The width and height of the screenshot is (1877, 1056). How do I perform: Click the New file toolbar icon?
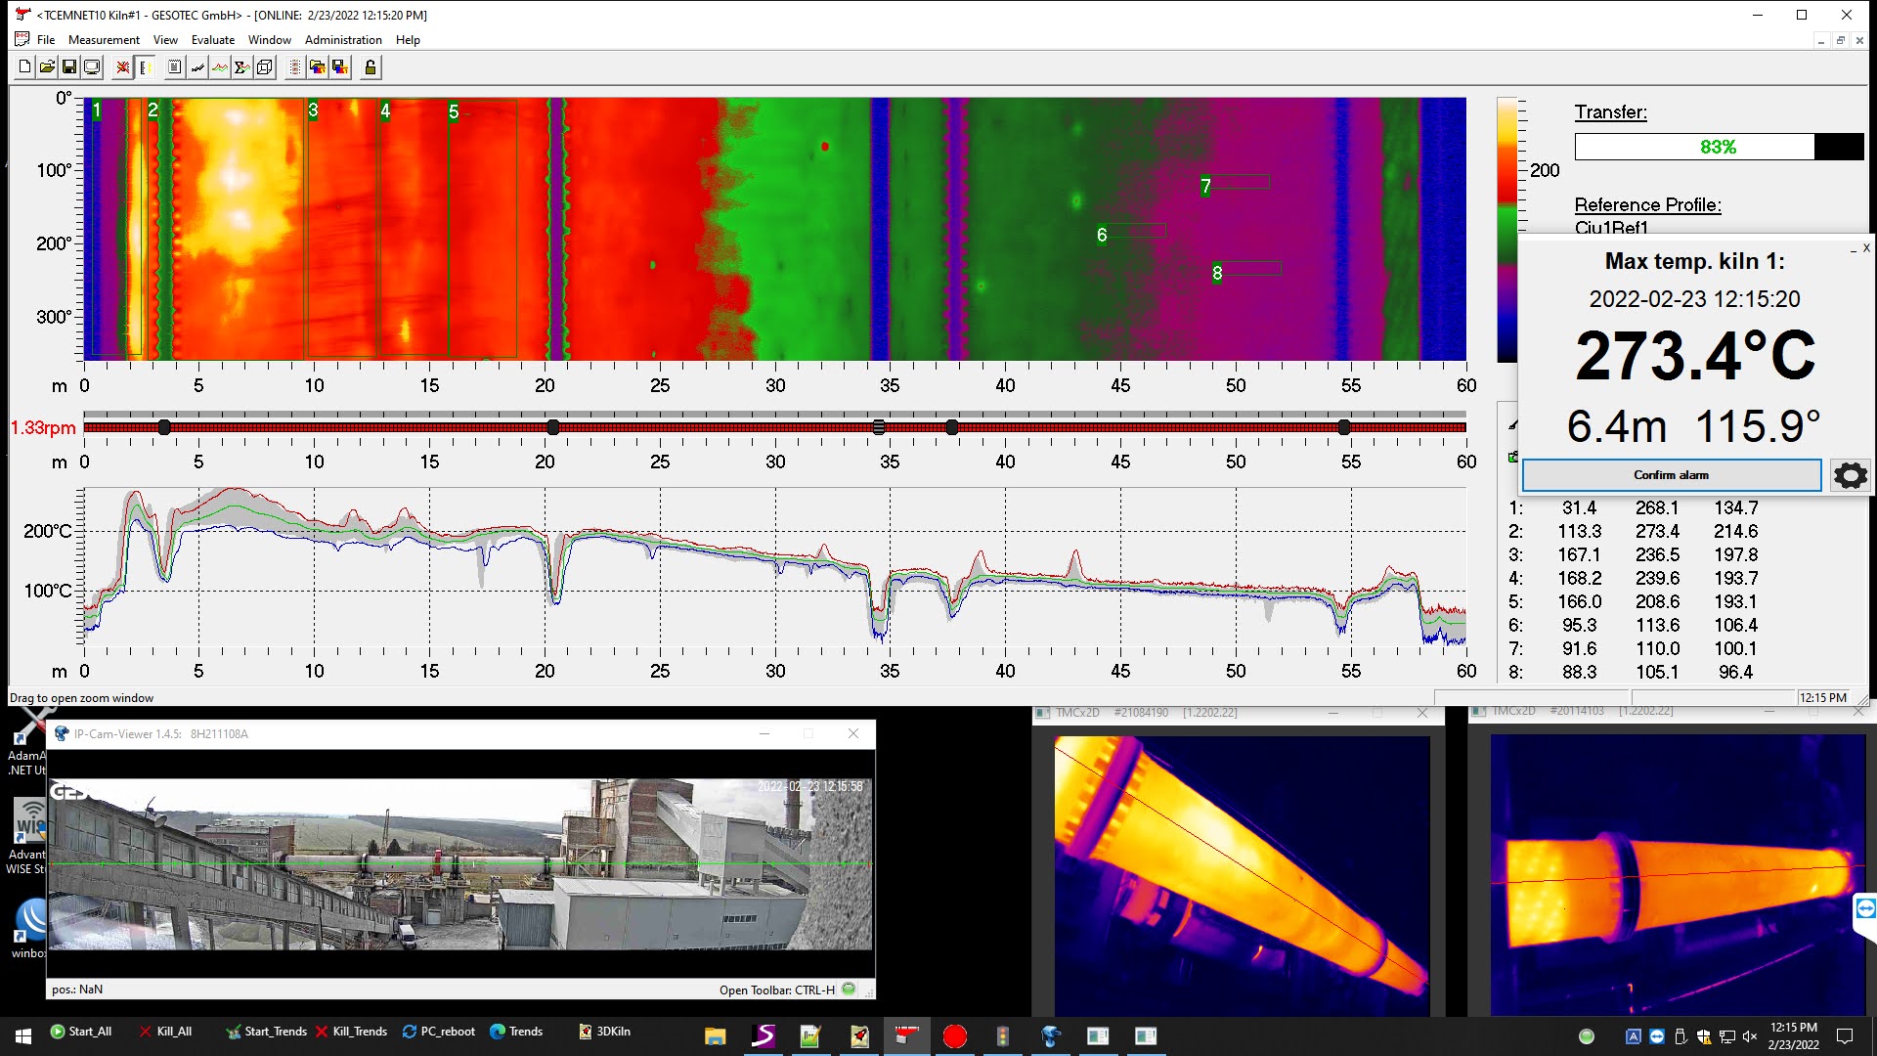click(x=24, y=67)
